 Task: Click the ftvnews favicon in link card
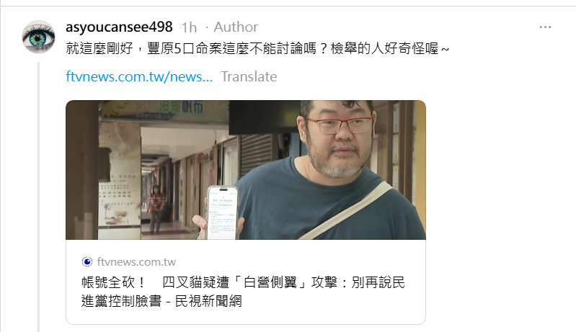pos(87,261)
